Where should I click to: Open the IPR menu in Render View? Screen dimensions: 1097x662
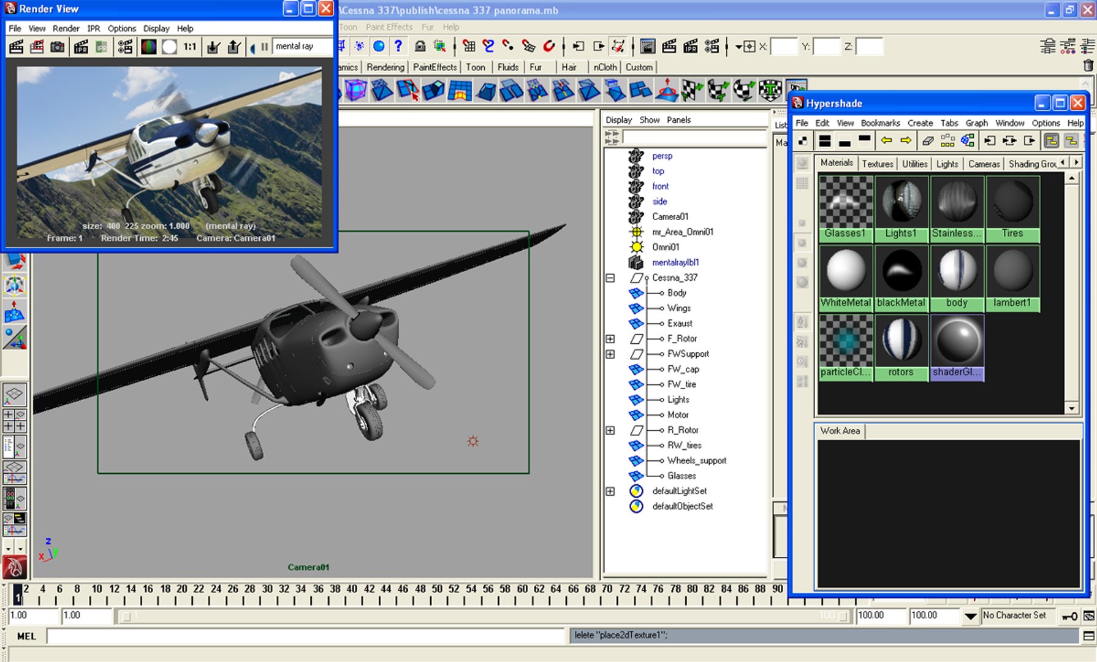tap(93, 28)
